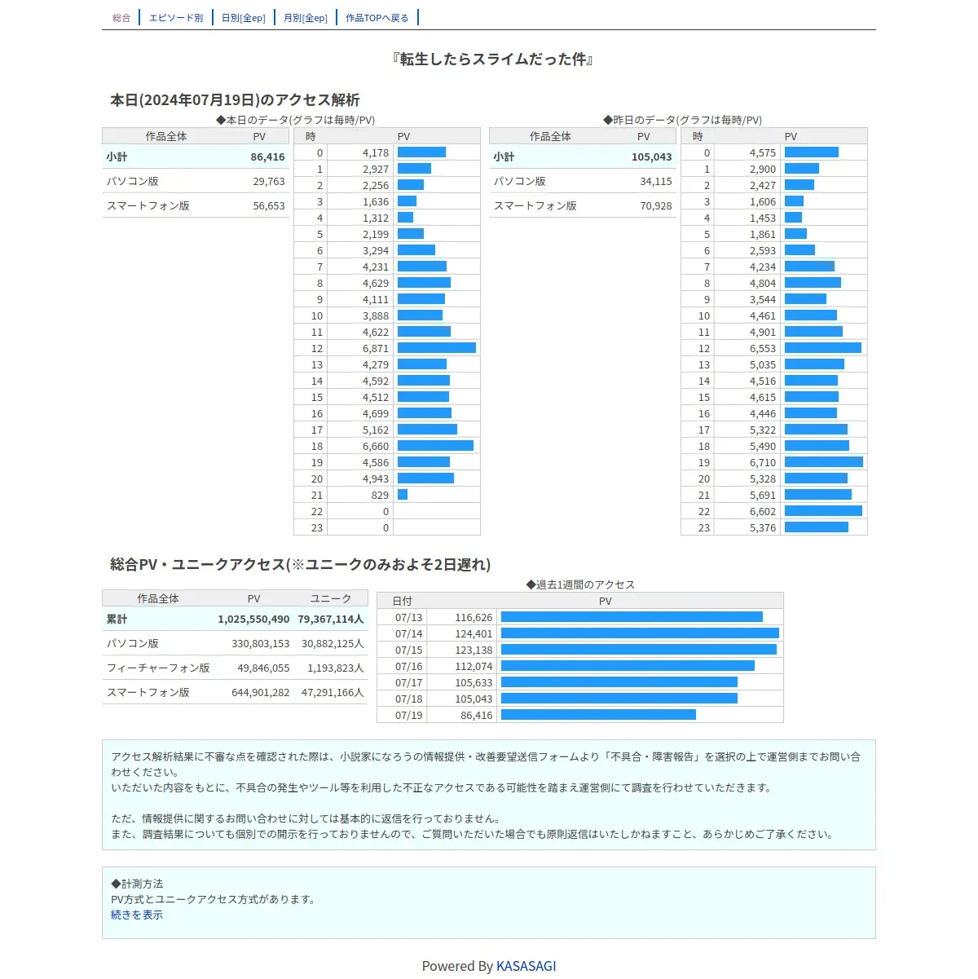Click the 07/18 PV value 105,043
The width and height of the screenshot is (978, 979).
[x=474, y=699]
